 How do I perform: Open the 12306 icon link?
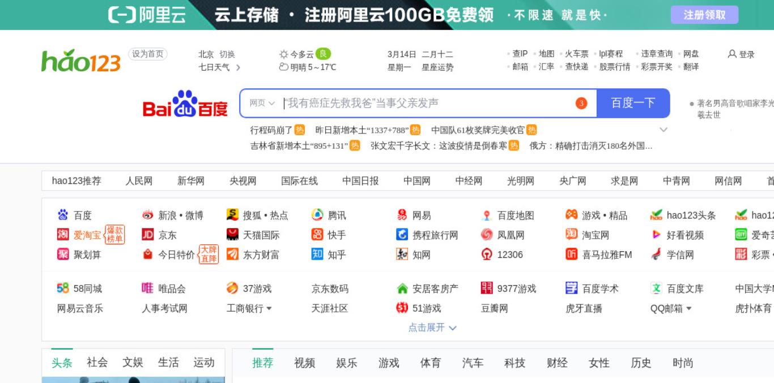coord(502,255)
